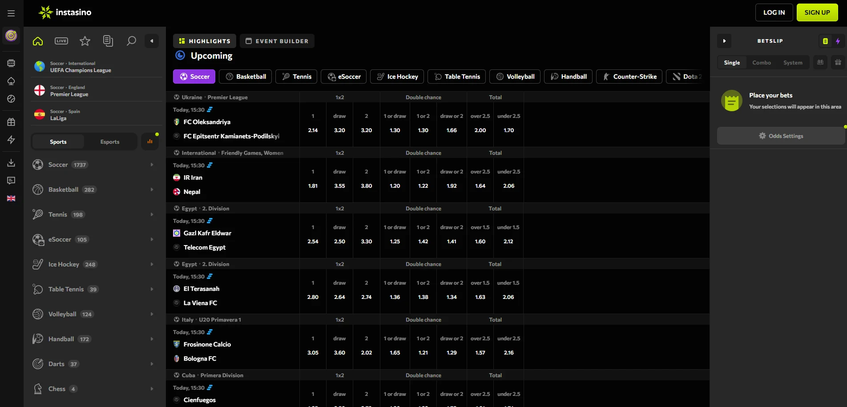Open promotions via the gift icon
847x407 pixels.
tap(11, 121)
